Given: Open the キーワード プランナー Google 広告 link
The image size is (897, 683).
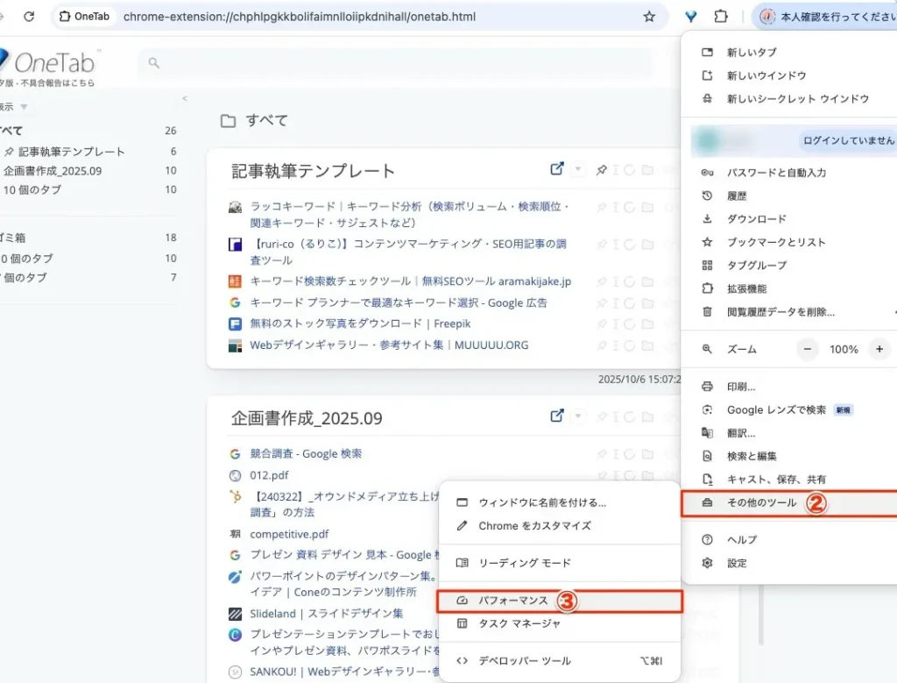Looking at the screenshot, I should [399, 302].
